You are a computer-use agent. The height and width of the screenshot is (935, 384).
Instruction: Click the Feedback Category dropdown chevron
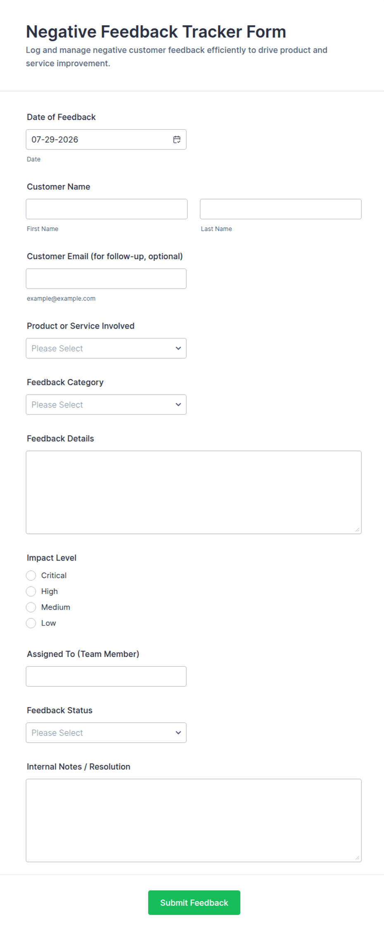click(178, 405)
